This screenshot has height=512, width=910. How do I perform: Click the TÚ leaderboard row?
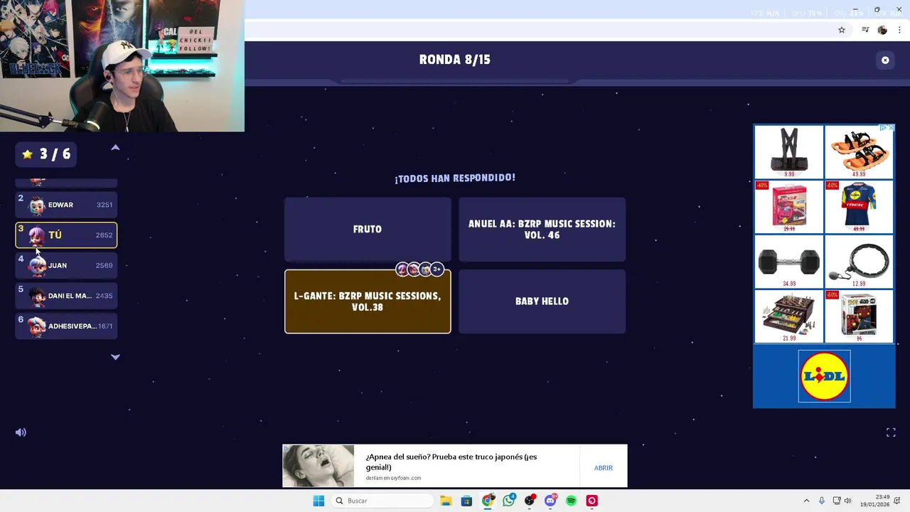[x=66, y=235]
